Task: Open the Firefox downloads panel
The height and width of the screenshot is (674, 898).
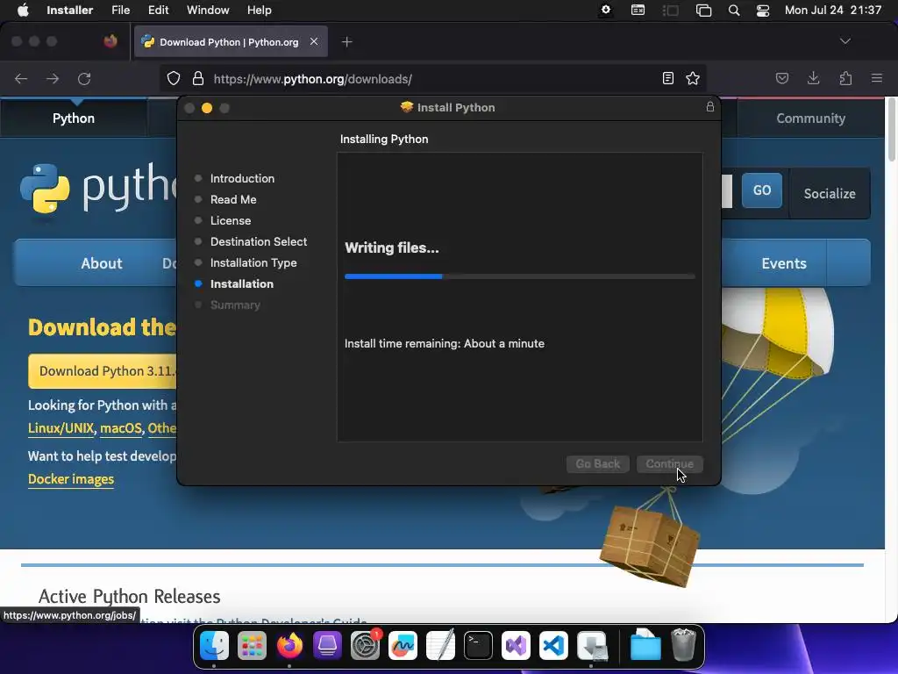Action: (x=813, y=78)
